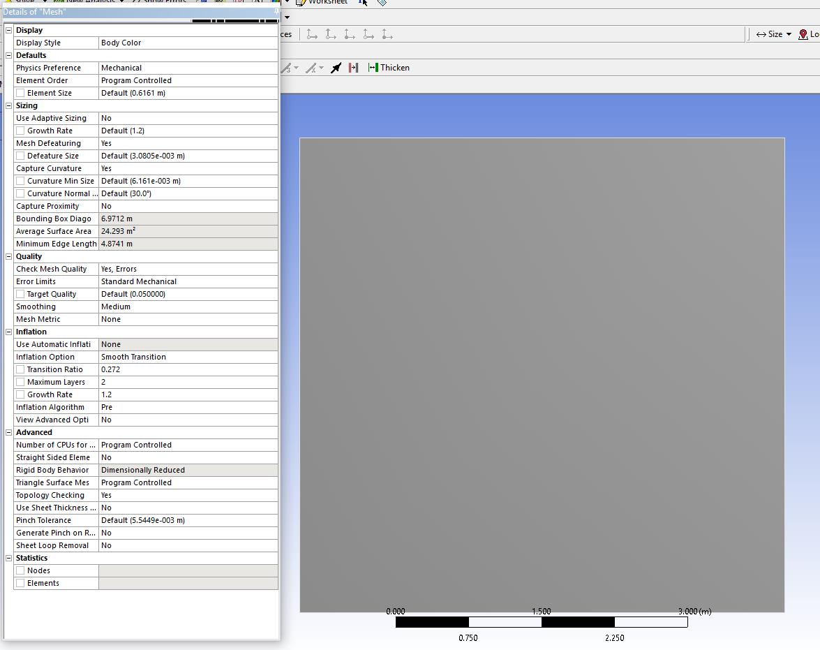Viewport: 820px width, 650px height.
Task: Click the Use Adaptive Sizing No value
Action: tap(188, 118)
